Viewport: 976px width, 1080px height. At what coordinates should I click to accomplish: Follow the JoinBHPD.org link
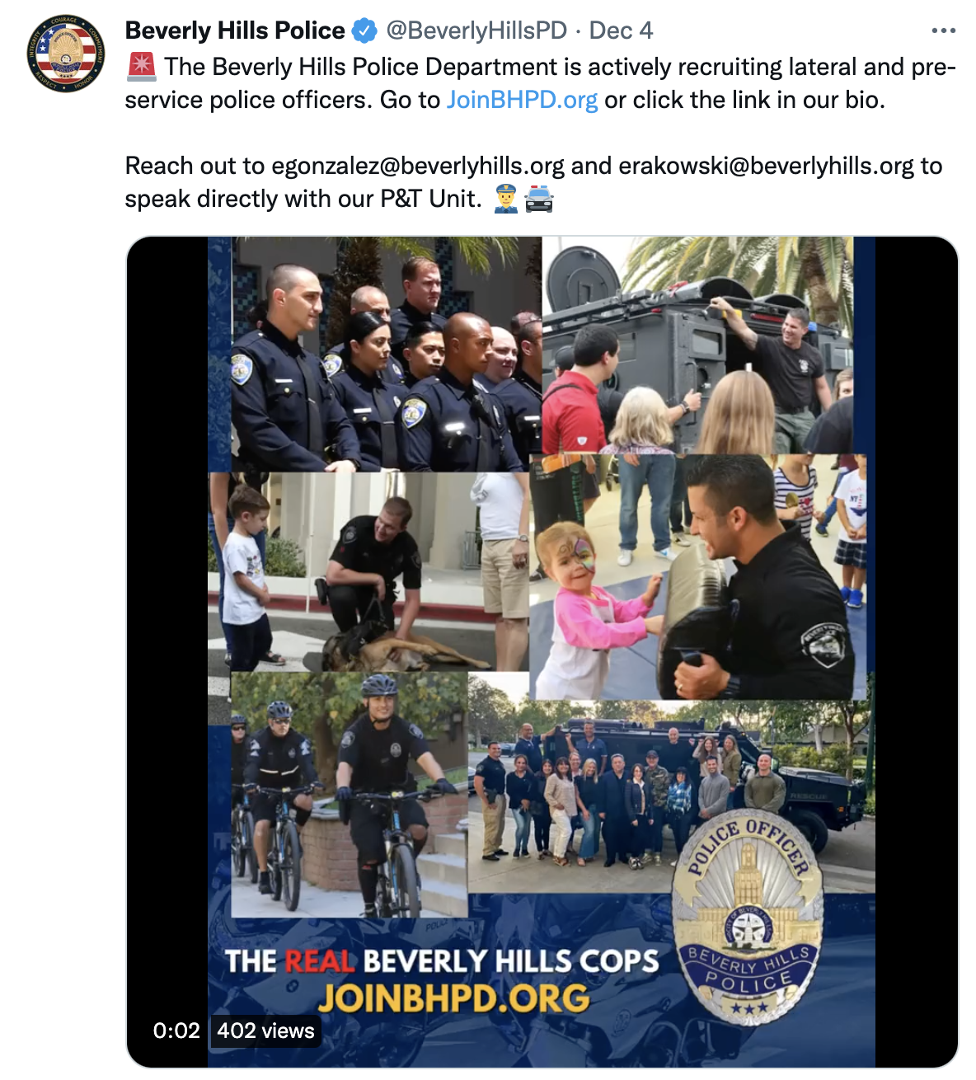coord(522,100)
